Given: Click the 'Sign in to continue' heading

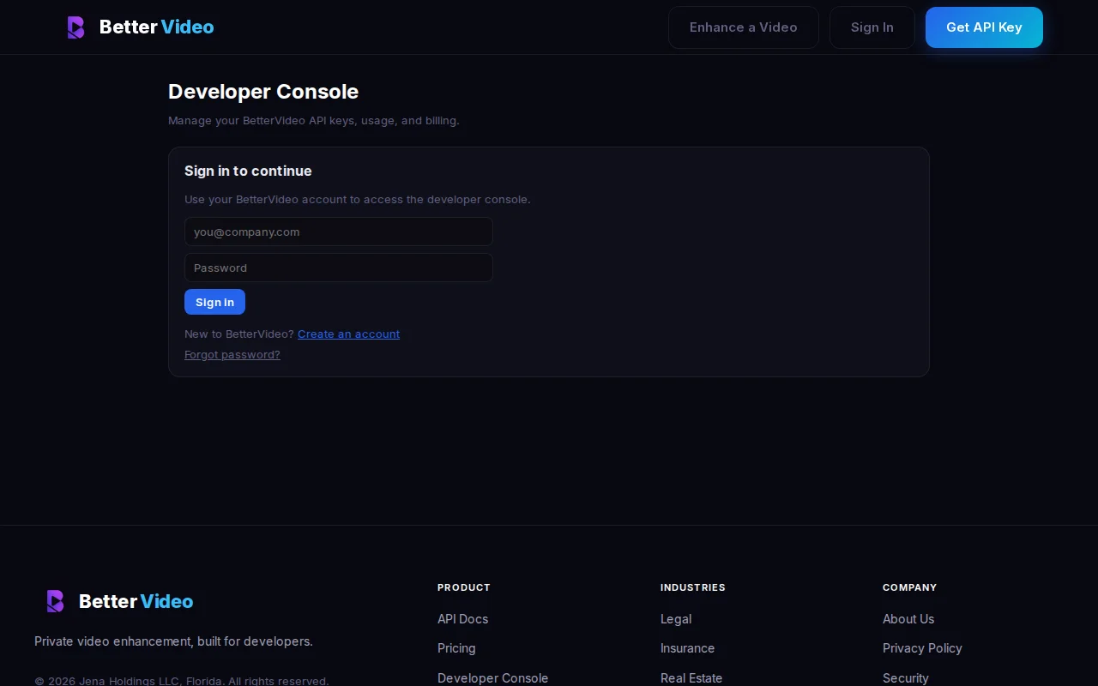Looking at the screenshot, I should 248,171.
